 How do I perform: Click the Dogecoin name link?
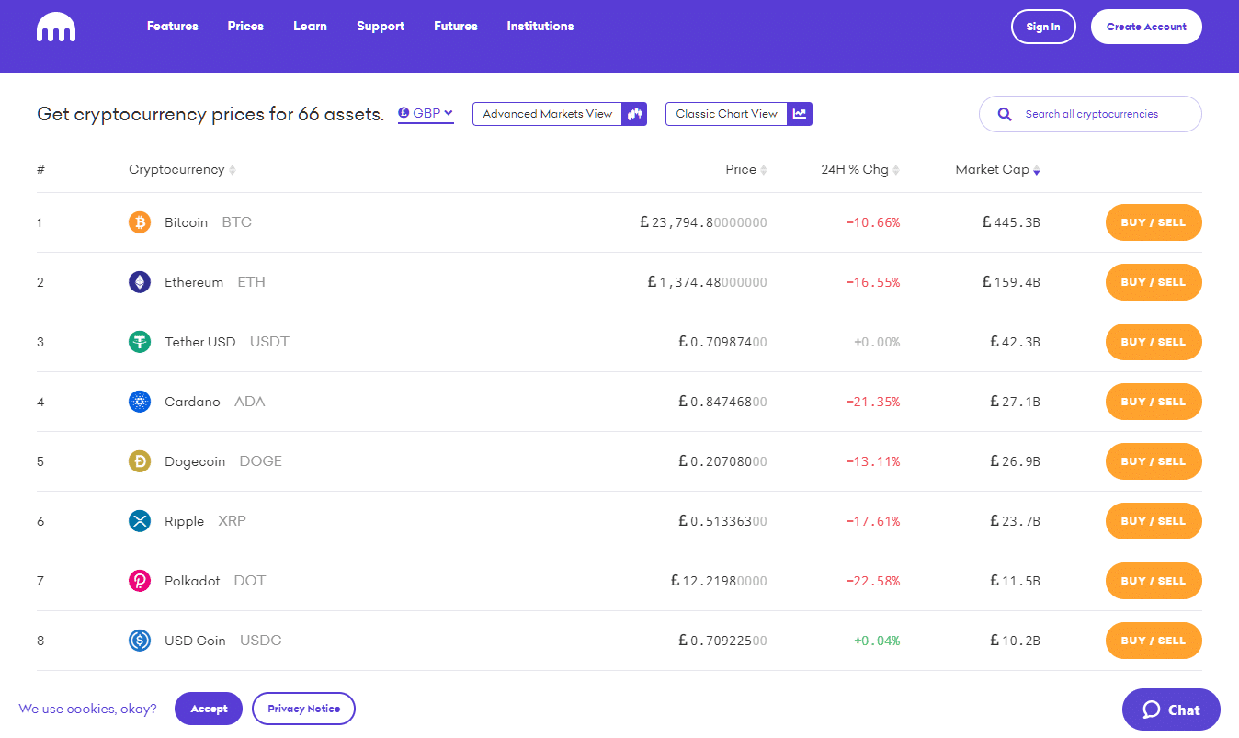tap(195, 461)
